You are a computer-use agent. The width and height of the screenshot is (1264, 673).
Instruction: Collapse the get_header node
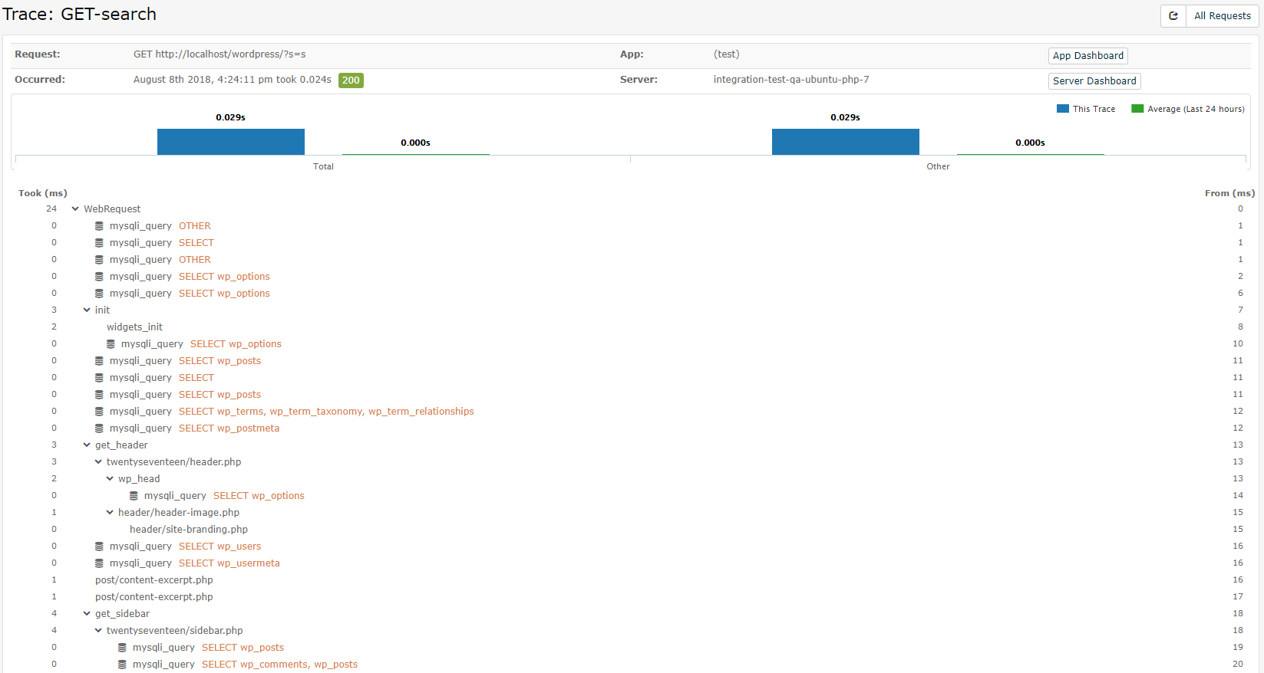(x=87, y=445)
